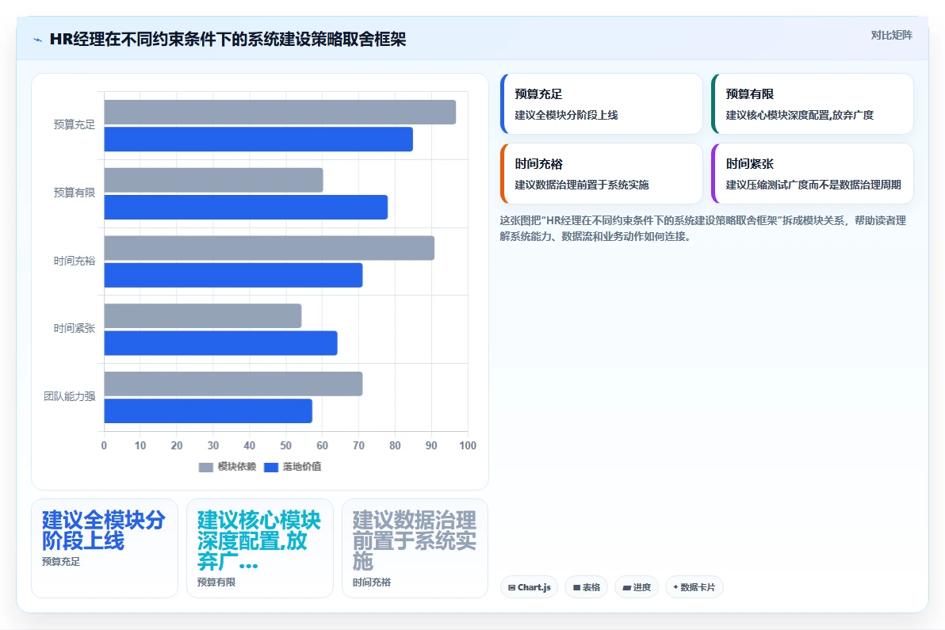Click the blue 落地价值 legend swatch
This screenshot has height=630, width=945.
(271, 468)
